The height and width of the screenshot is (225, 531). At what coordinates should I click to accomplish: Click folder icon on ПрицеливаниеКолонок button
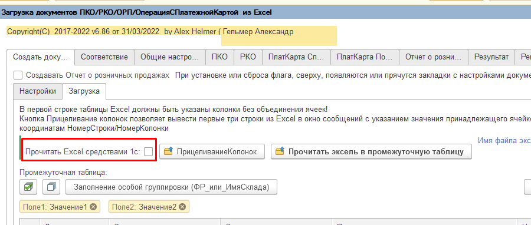click(169, 151)
